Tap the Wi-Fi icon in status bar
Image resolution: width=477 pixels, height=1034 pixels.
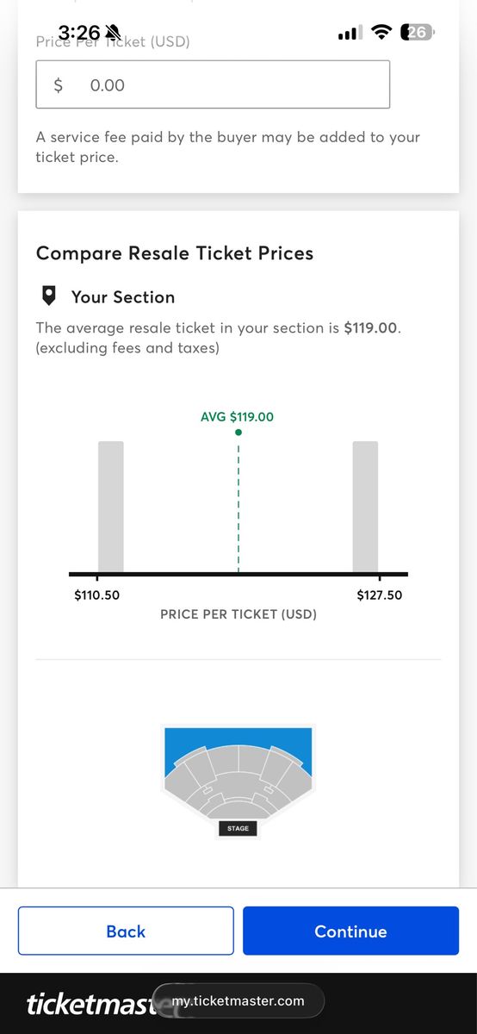(x=381, y=33)
